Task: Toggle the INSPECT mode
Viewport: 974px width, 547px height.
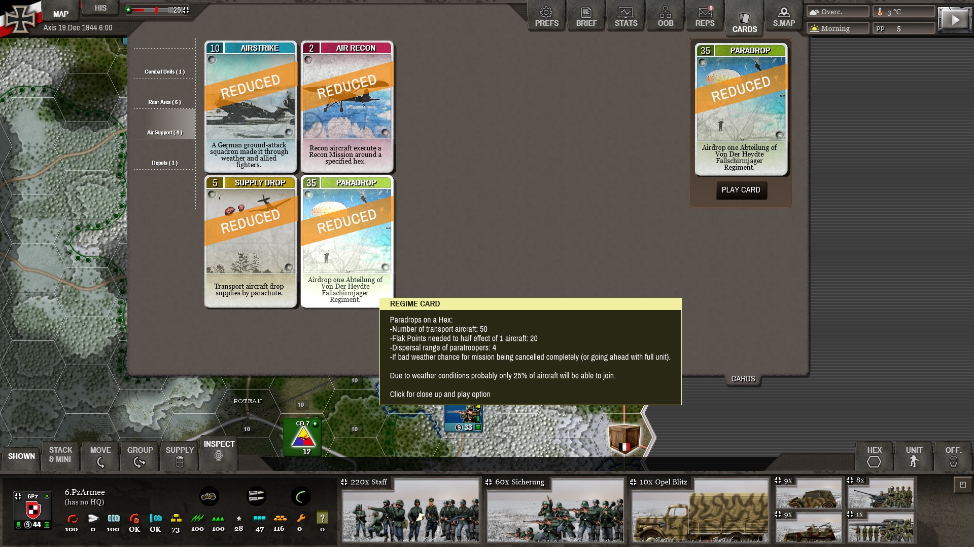Action: [219, 450]
